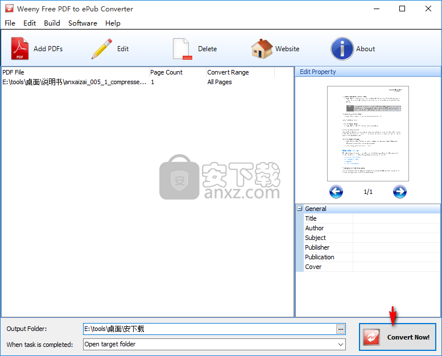This screenshot has height=356, width=442.
Task: Close the Weeny converter window
Action: point(428,9)
